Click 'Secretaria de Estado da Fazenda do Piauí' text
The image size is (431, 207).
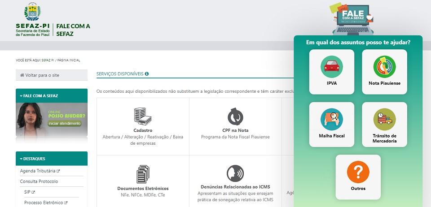[x=32, y=33]
